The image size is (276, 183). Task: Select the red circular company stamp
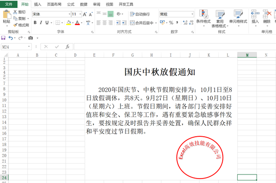point(200,157)
